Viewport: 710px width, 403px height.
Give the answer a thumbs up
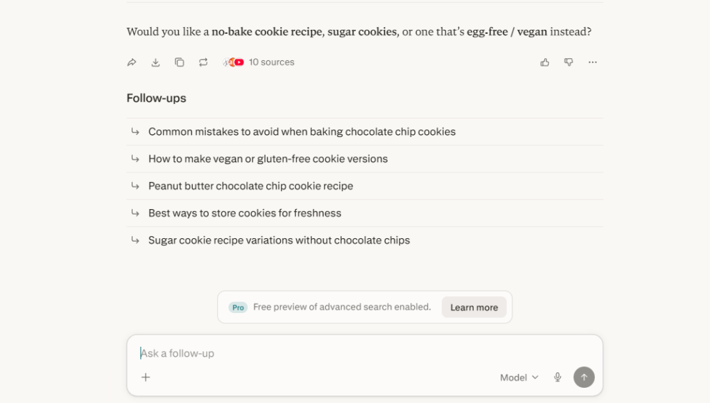coord(545,62)
